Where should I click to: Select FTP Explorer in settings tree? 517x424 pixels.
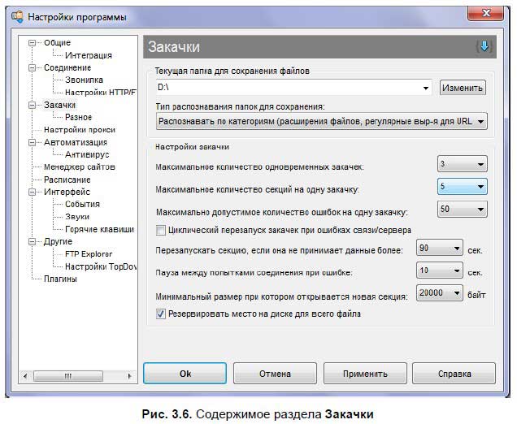pos(89,253)
